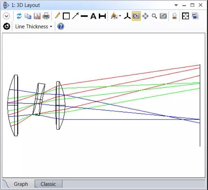Open the camera view dropdown arrow
This screenshot has width=208, height=190.
(x=120, y=16)
